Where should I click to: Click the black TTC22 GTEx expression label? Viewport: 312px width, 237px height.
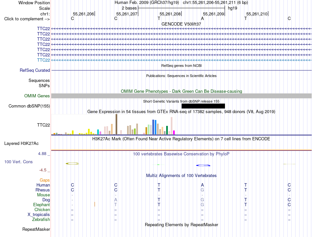coord(43,125)
